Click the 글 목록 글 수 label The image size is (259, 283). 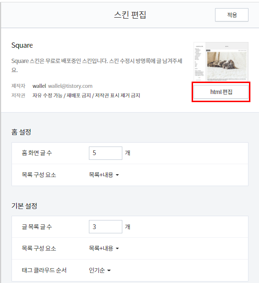click(37, 227)
